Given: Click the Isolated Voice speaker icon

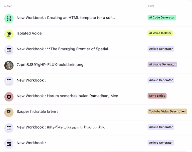Looking at the screenshot, I should [9, 34].
